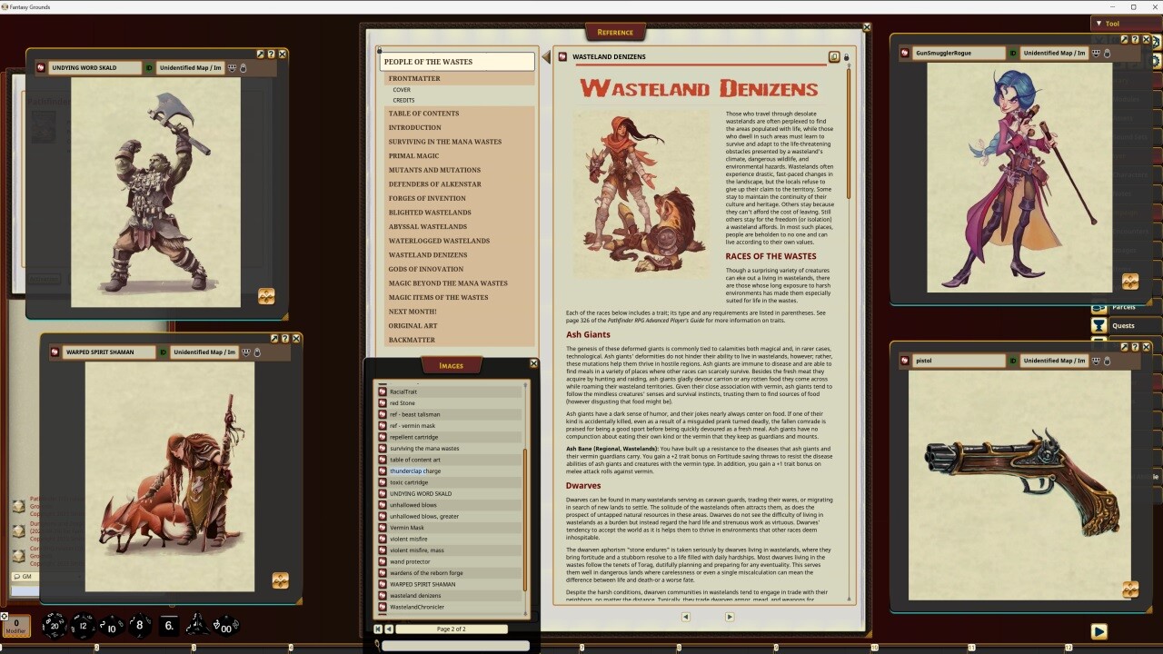Click the mask icon on UNDYING WORD SKALD header
This screenshot has height=654, width=1163.
232,67
